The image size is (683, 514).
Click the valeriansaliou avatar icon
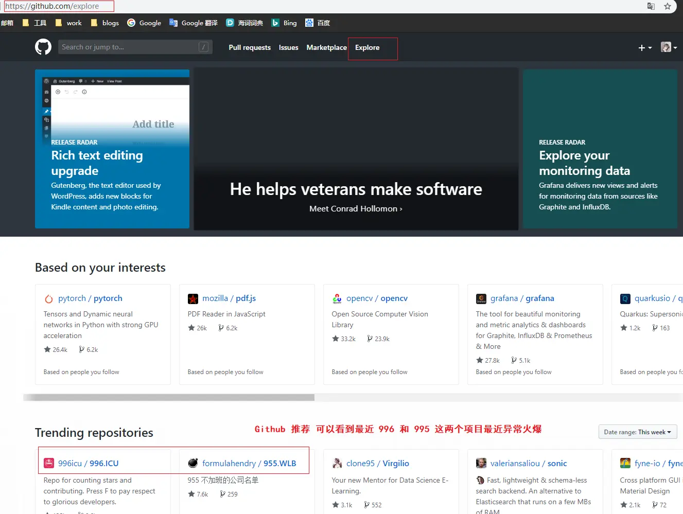[x=481, y=463]
